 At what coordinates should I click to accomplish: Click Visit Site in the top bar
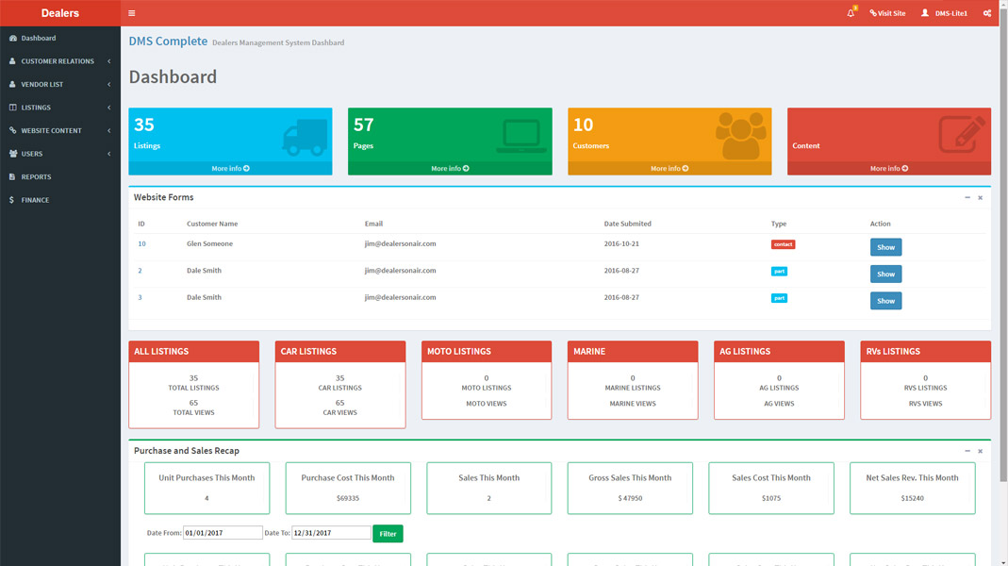(886, 12)
